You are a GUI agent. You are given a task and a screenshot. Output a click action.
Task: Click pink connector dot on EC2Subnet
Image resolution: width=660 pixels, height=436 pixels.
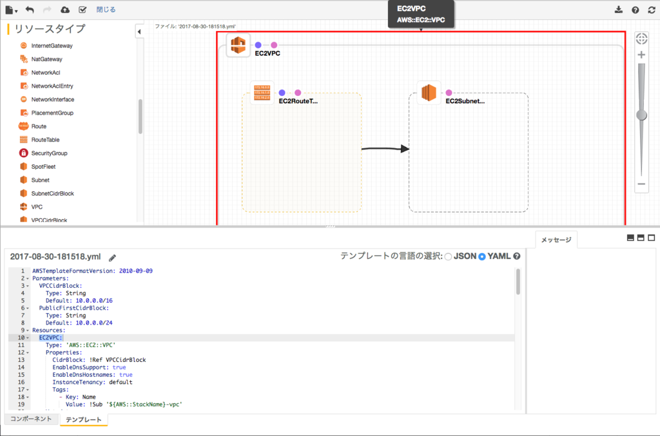coord(449,93)
